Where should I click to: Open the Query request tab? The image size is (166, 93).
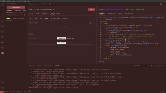(31, 14)
